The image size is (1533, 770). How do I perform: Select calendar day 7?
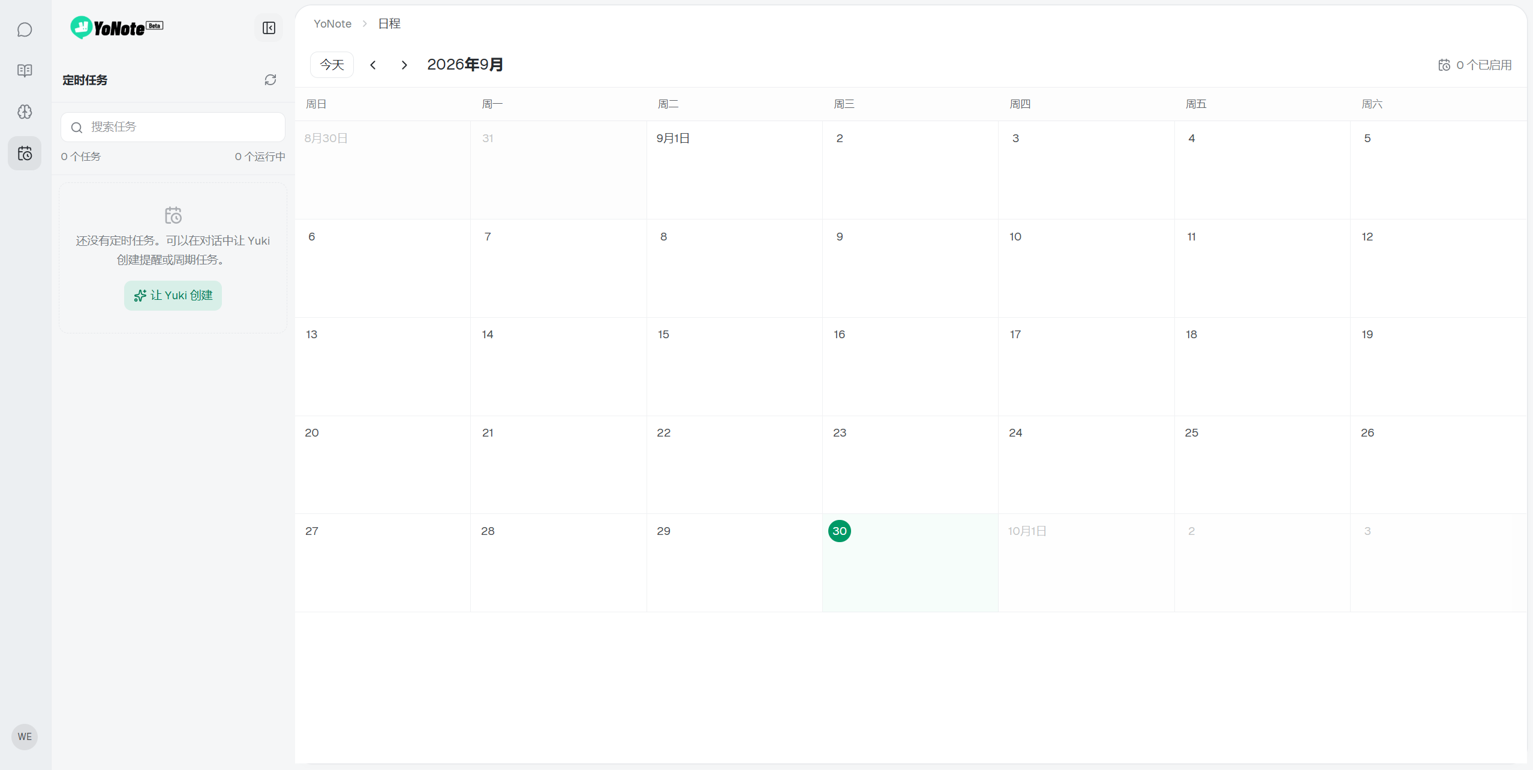coord(558,268)
